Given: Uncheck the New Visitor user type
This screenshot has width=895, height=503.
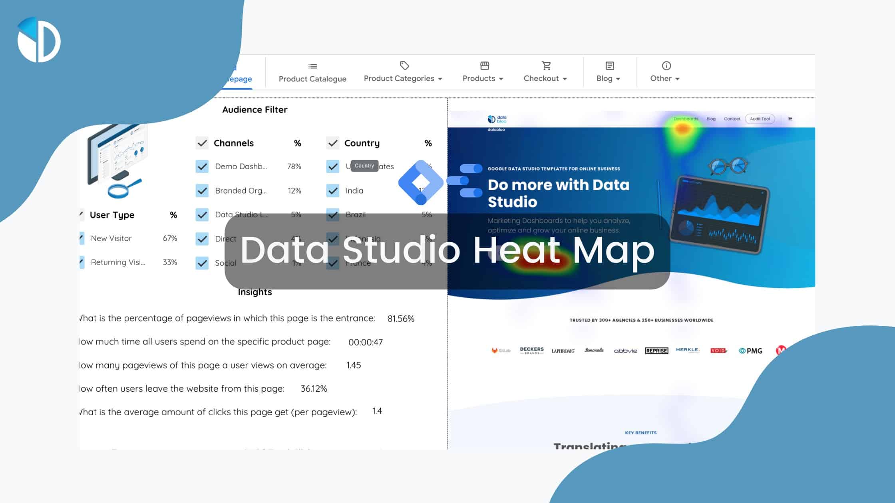Looking at the screenshot, I should click(81, 238).
